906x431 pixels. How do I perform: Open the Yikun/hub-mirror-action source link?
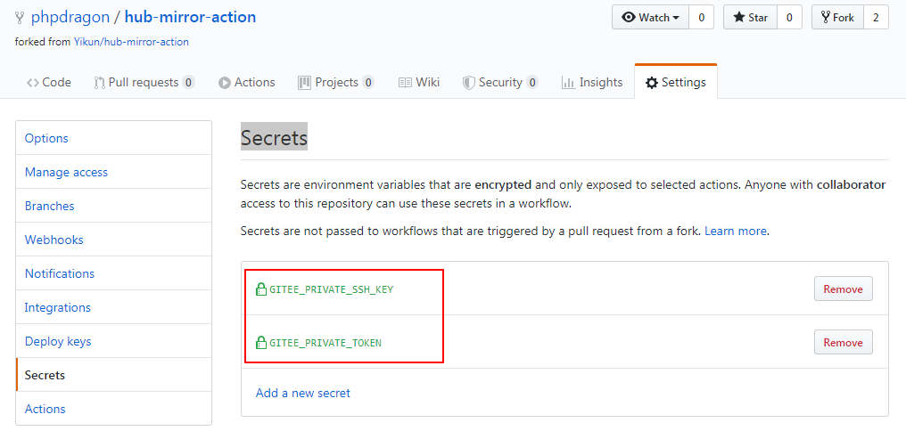pos(131,42)
